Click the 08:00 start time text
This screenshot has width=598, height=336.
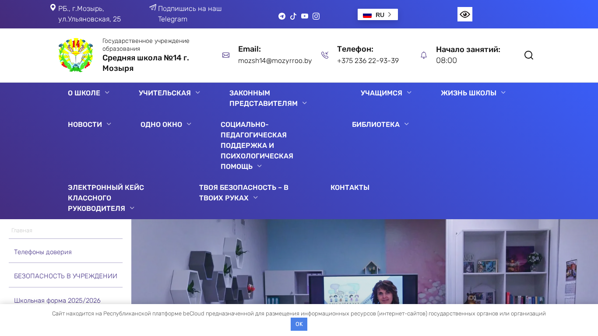pyautogui.click(x=447, y=60)
